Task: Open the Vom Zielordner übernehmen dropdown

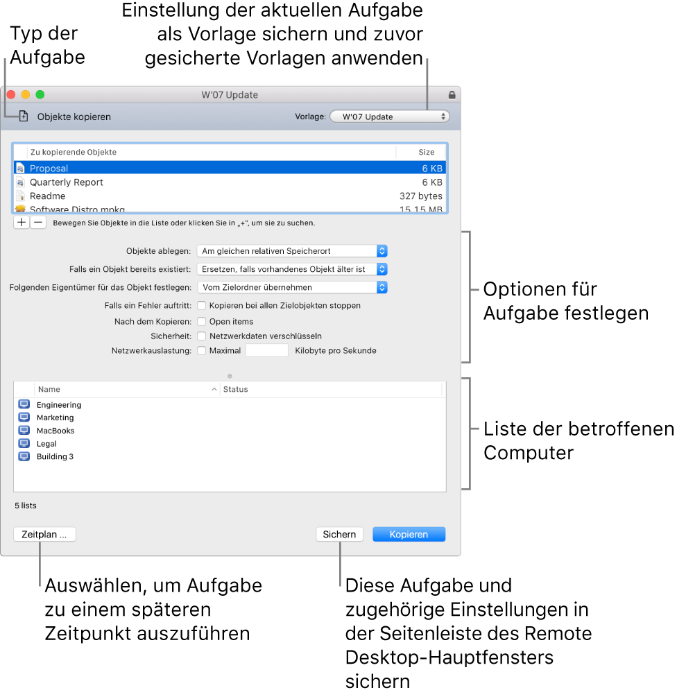Action: pyautogui.click(x=293, y=287)
